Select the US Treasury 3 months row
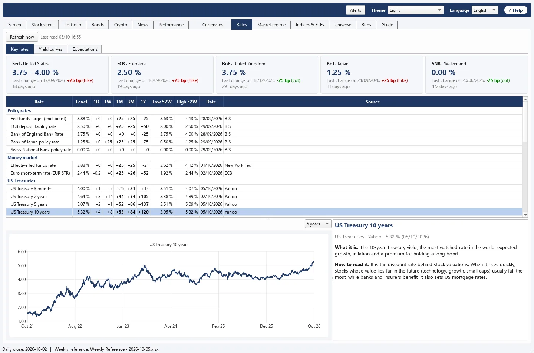This screenshot has width=534, height=353. click(264, 189)
